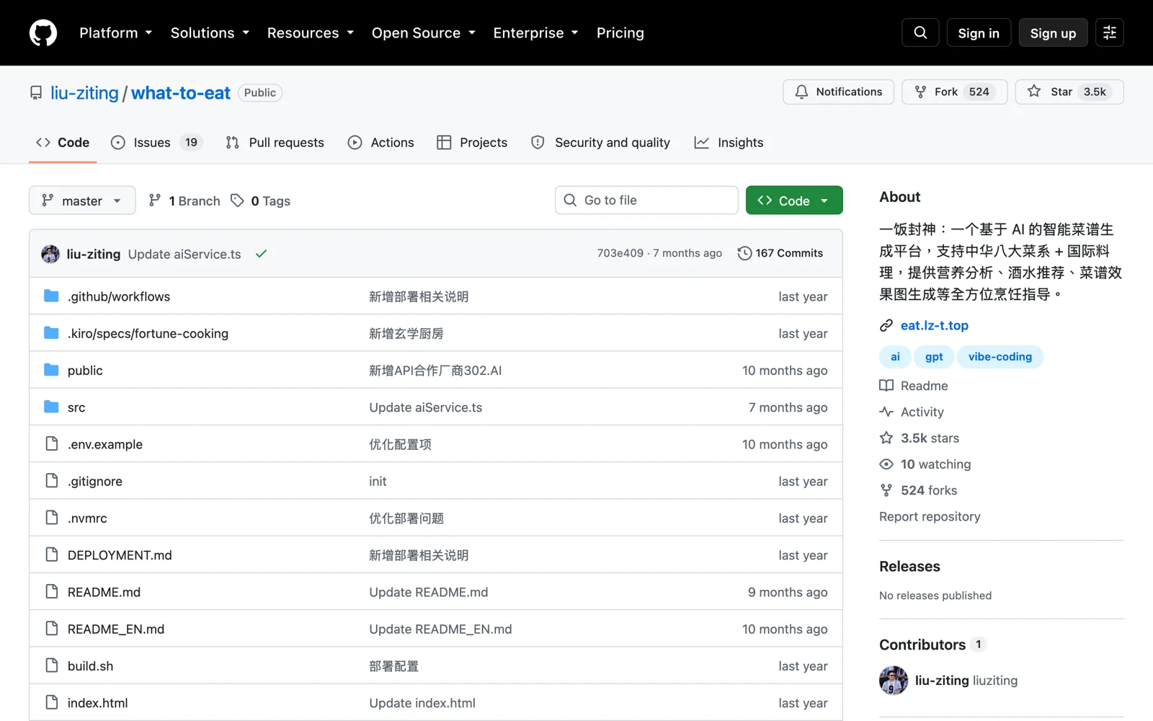The image size is (1153, 721).
Task: Open the Actions tab
Action: tap(380, 143)
